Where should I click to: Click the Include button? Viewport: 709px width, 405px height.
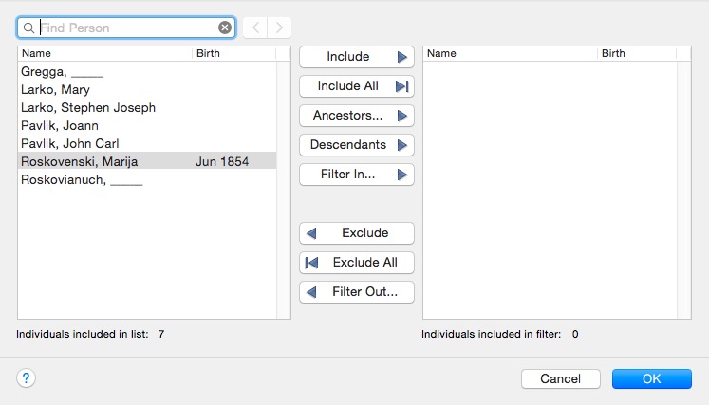357,57
